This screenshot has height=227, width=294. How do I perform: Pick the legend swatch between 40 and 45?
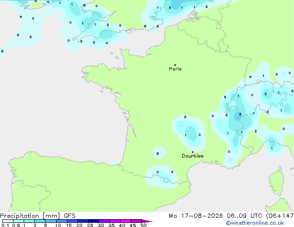pos(126,221)
